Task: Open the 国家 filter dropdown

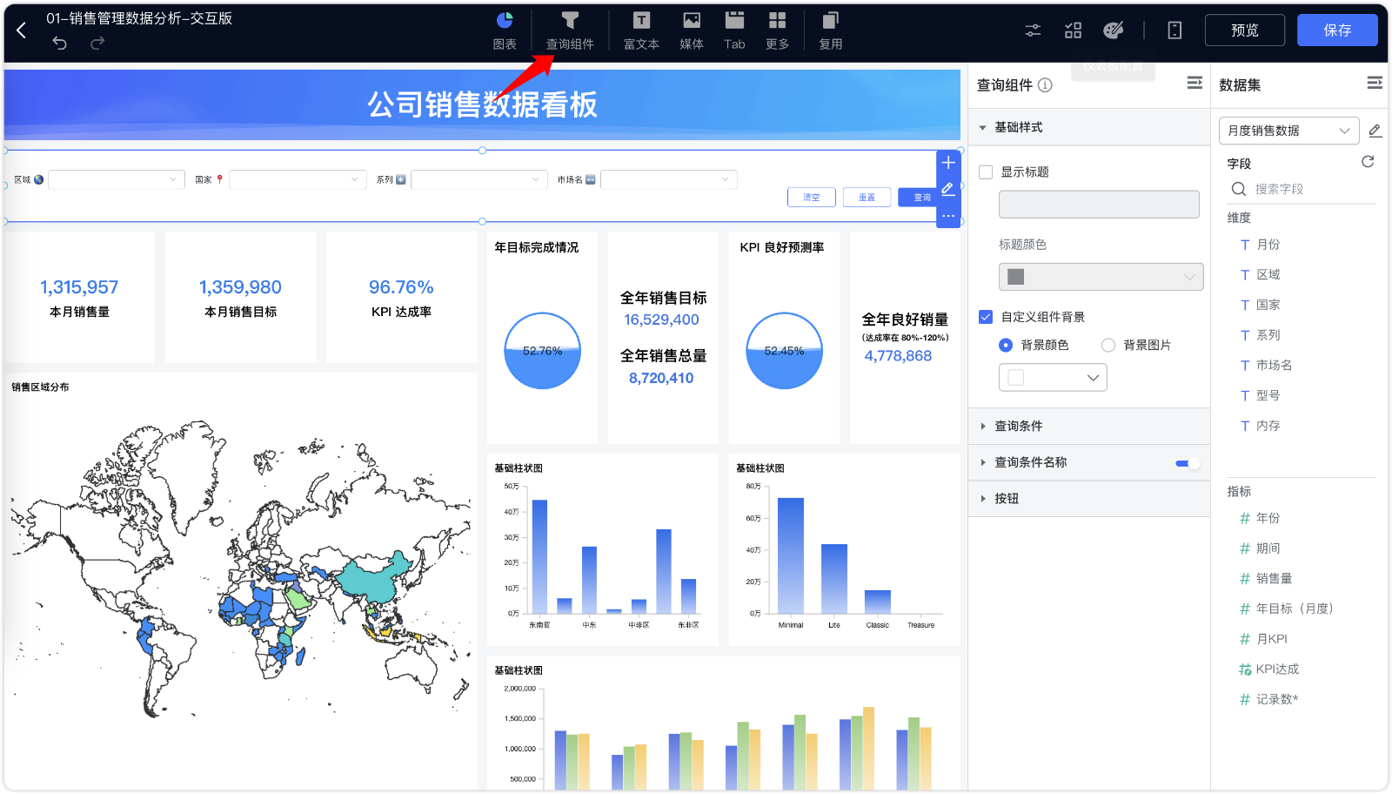Action: [x=298, y=179]
